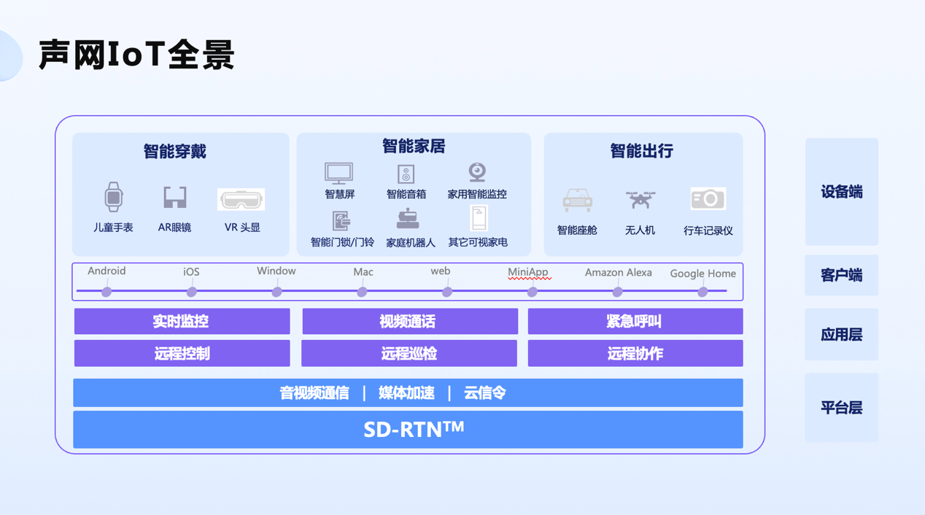Viewport: 925px width, 515px height.
Task: Click the iOS platform label
Action: [191, 272]
